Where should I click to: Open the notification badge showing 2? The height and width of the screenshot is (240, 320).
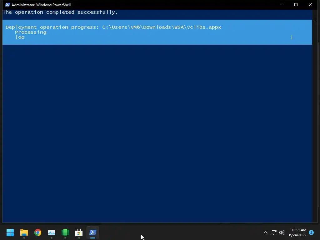click(x=311, y=232)
